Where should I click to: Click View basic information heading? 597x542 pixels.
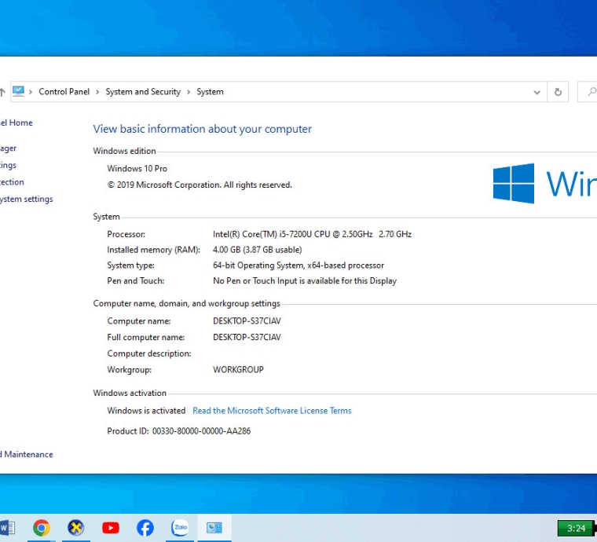click(x=202, y=129)
